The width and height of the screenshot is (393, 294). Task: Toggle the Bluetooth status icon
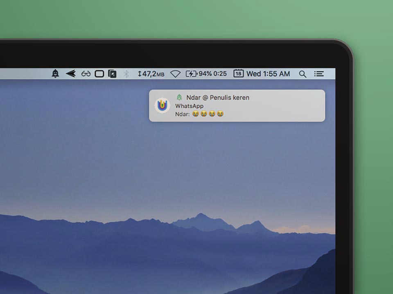coord(126,74)
